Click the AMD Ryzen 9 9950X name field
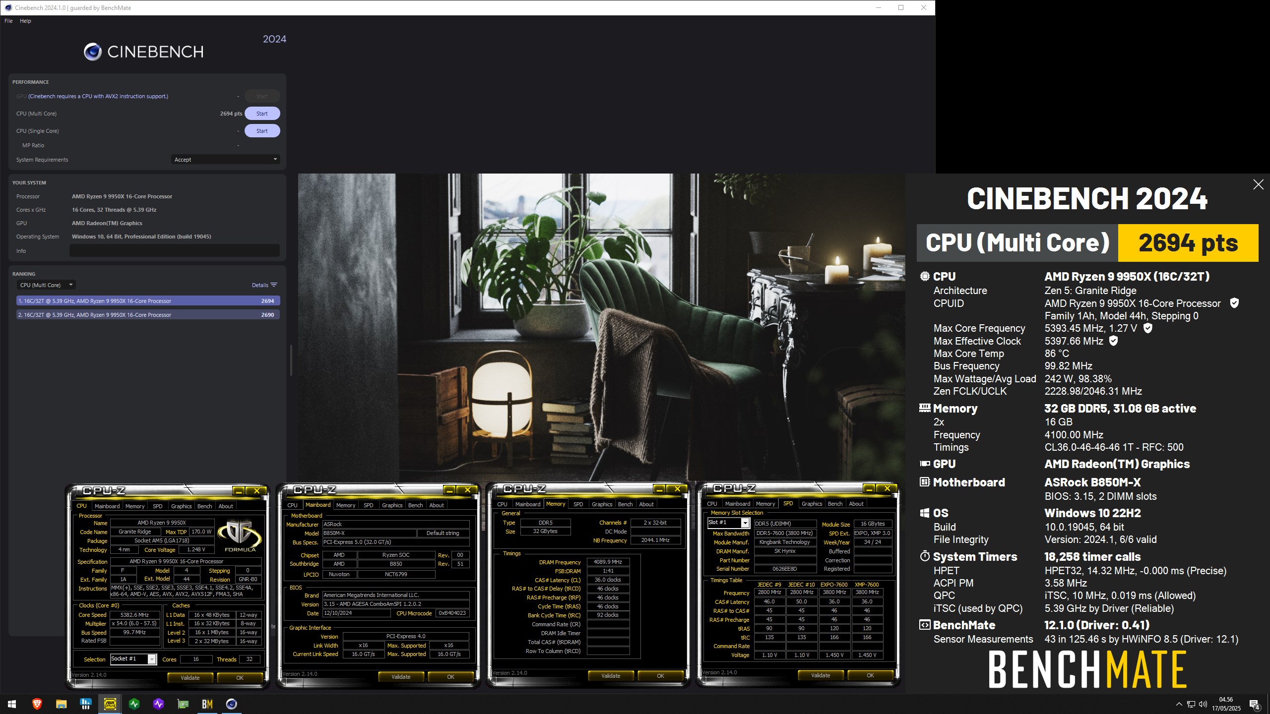This screenshot has width=1270, height=714. tap(162, 523)
